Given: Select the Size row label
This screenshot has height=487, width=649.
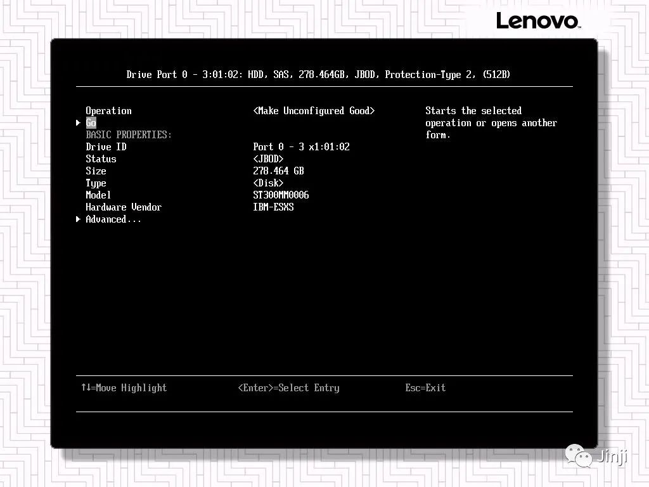Looking at the screenshot, I should pos(96,171).
